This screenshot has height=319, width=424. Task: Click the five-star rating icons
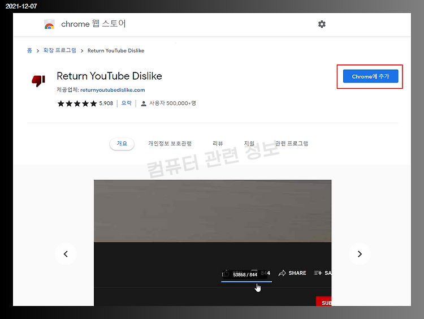coord(77,104)
